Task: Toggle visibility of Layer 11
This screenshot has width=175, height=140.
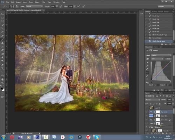Action: tap(147, 116)
